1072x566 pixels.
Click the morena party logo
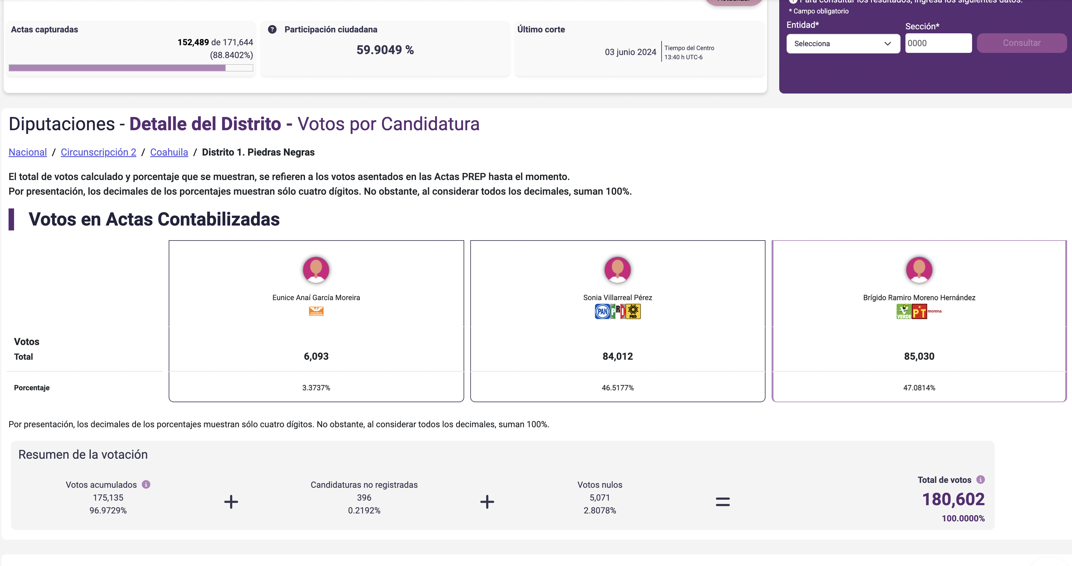click(934, 311)
